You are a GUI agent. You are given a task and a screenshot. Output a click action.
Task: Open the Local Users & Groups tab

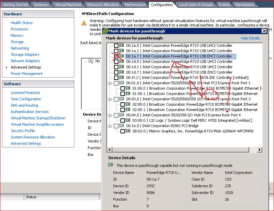(x=196, y=5)
